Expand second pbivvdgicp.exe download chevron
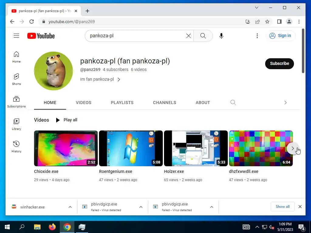The height and width of the screenshot is (233, 311). click(212, 207)
